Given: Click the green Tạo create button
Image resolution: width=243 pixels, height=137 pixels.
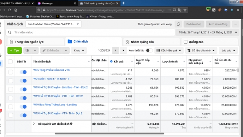Looking at the screenshot, I should point(15,50).
